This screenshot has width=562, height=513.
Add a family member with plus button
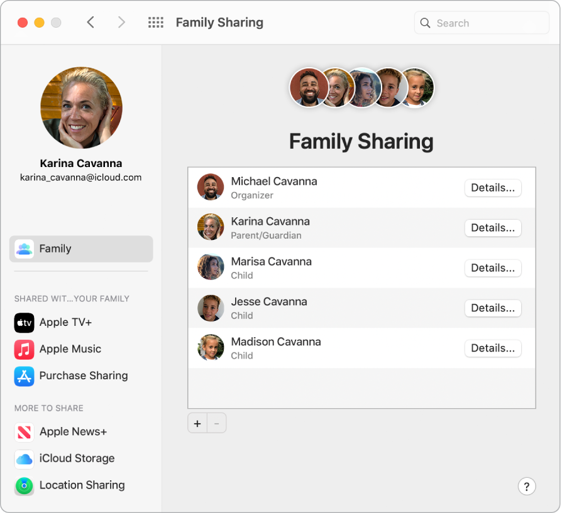pyautogui.click(x=197, y=423)
